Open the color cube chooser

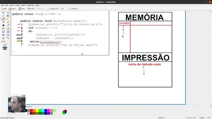coord(65,112)
